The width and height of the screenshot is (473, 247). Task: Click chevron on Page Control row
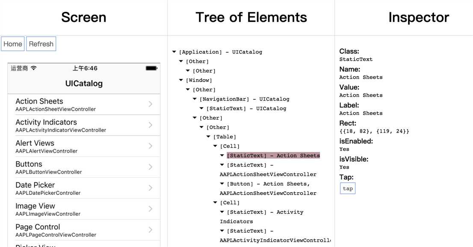tap(151, 230)
